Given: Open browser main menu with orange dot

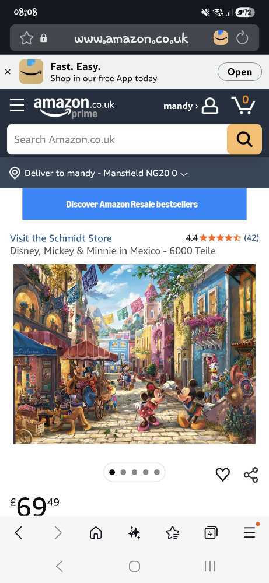Looking at the screenshot, I should [x=250, y=532].
